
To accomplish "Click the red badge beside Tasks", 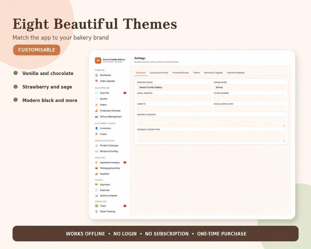I will tap(125, 206).
